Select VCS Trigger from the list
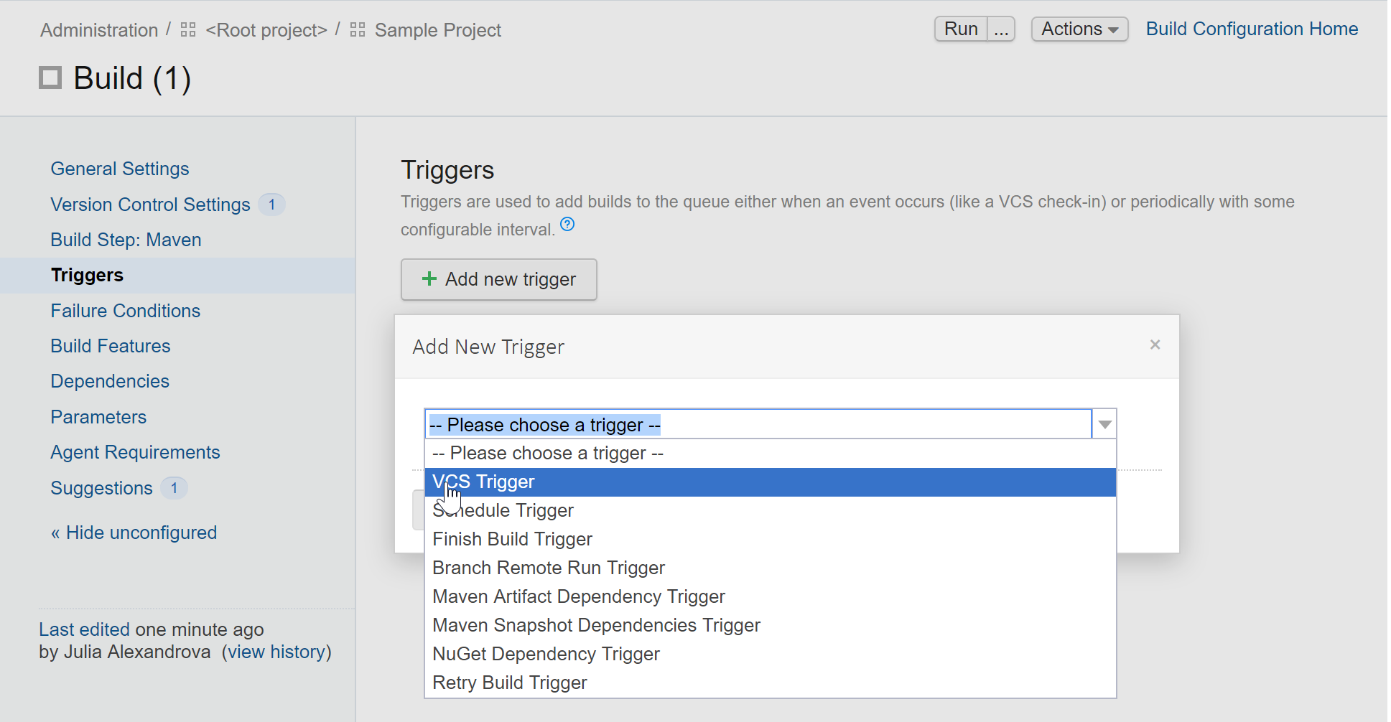Image resolution: width=1391 pixels, height=722 pixels. coord(483,482)
